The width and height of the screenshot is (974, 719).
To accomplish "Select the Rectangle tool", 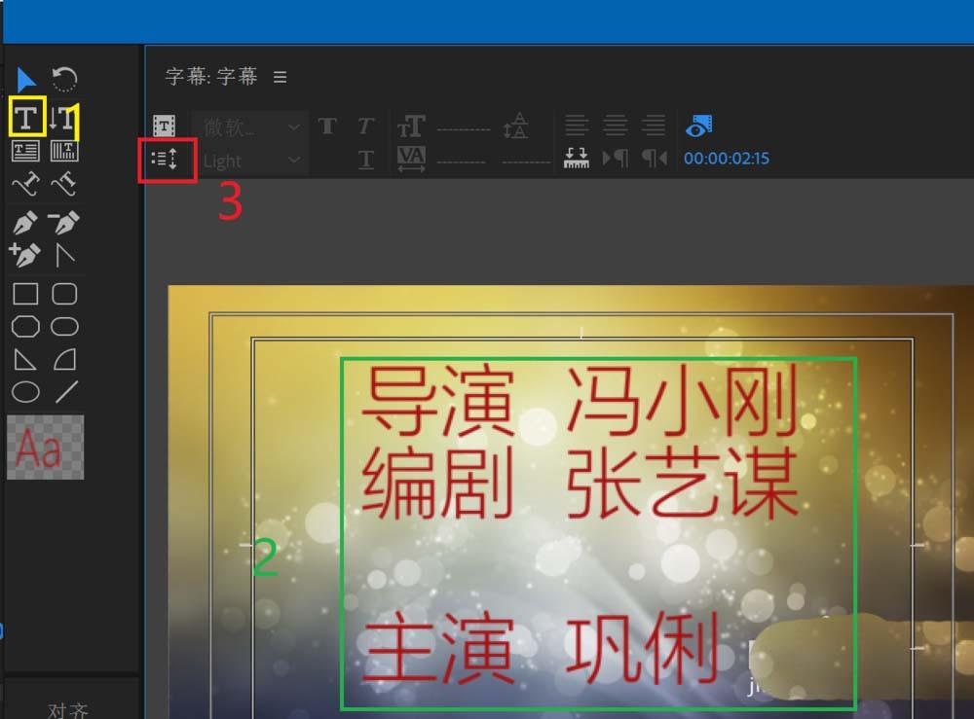I will (26, 292).
